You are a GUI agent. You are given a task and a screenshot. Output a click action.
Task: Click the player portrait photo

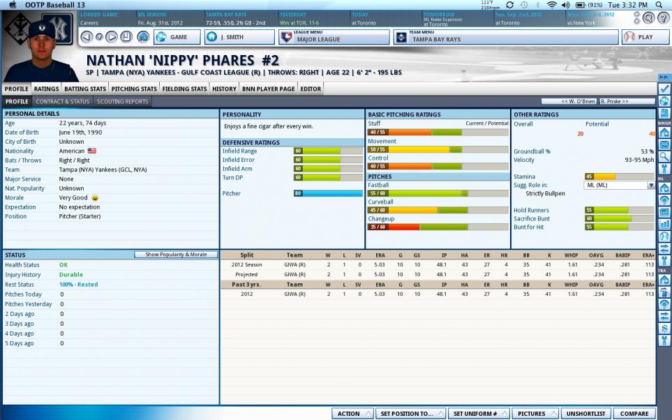tap(40, 47)
